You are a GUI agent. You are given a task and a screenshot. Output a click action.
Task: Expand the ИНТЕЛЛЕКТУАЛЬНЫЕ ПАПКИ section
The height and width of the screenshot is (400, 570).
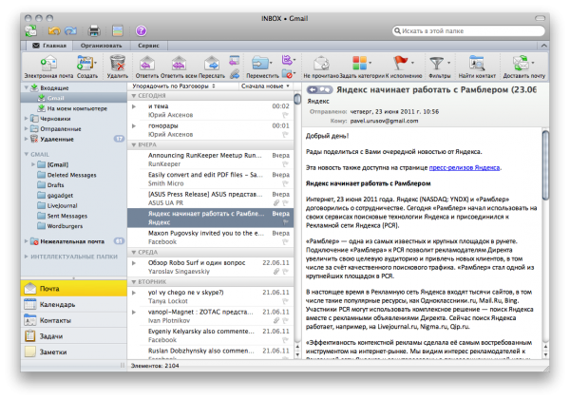(x=27, y=257)
